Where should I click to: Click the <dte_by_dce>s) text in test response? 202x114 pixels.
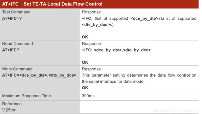click(x=98, y=25)
